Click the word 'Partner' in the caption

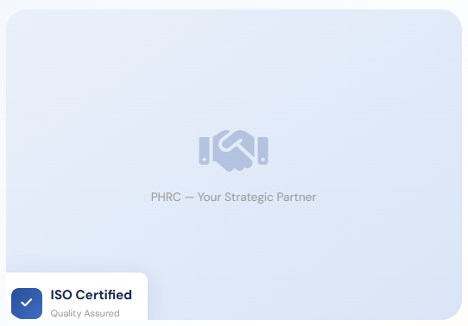click(296, 197)
